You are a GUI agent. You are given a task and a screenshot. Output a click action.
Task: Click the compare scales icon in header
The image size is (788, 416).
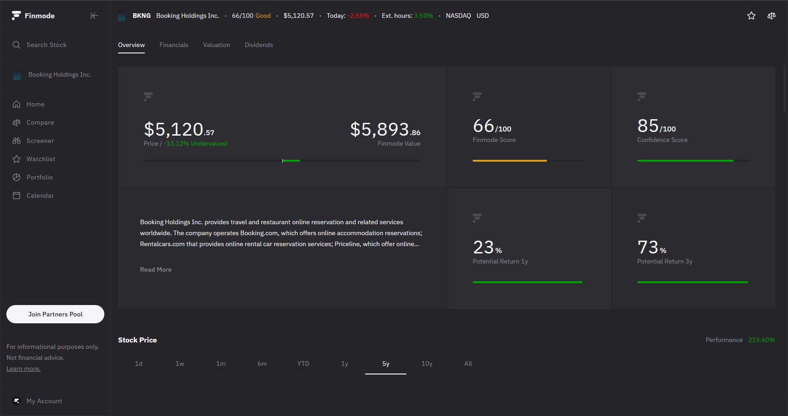click(x=772, y=16)
